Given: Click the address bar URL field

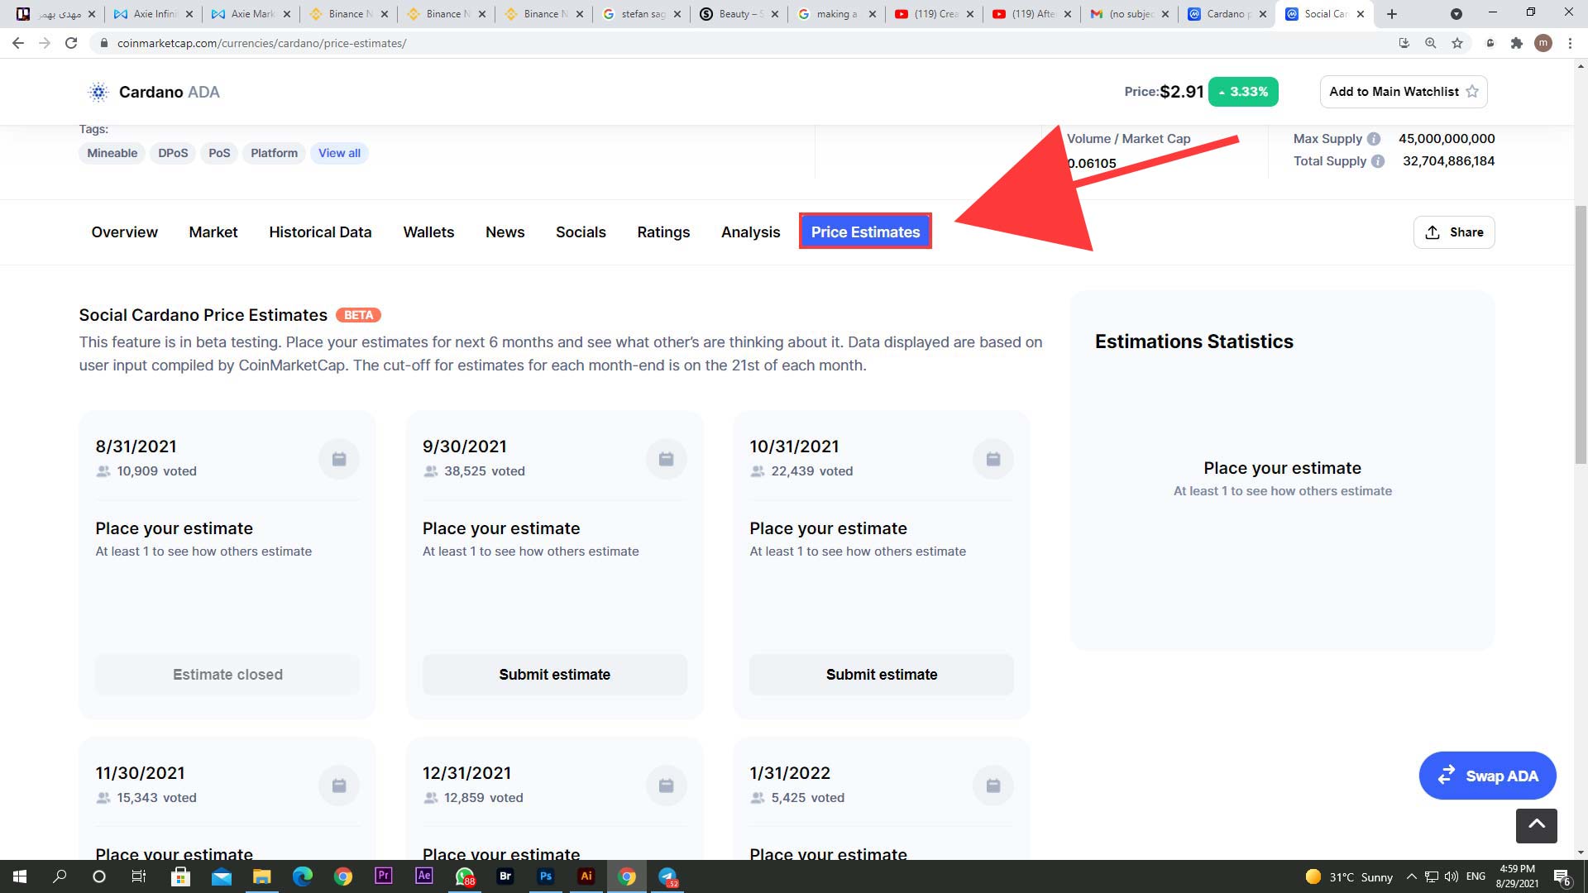Looking at the screenshot, I should click(744, 43).
